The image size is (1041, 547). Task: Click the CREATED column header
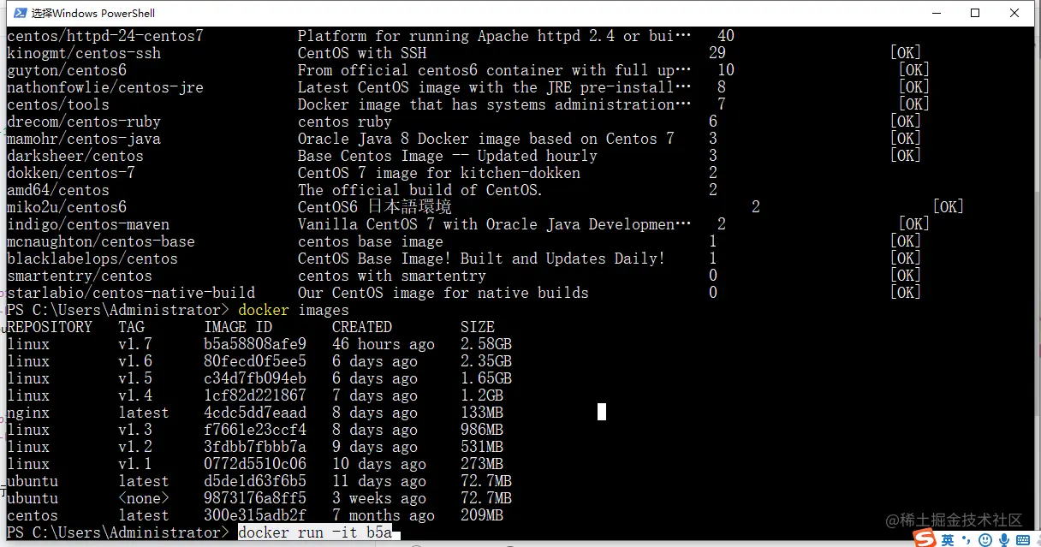(362, 327)
